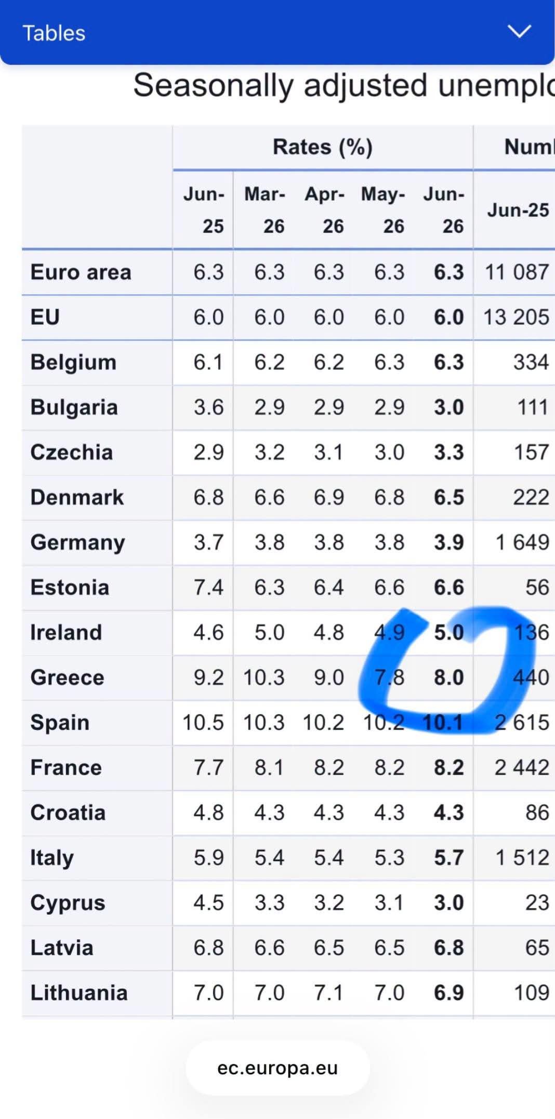Tap the ec.europa.eu address pill
The height and width of the screenshot is (1119, 555).
(x=277, y=1068)
